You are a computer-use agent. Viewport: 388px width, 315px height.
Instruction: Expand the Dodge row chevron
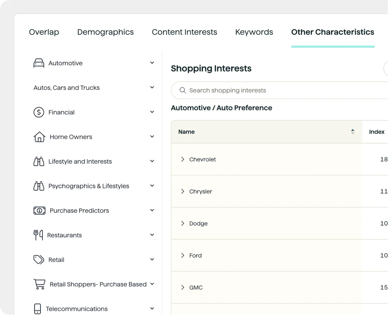182,223
